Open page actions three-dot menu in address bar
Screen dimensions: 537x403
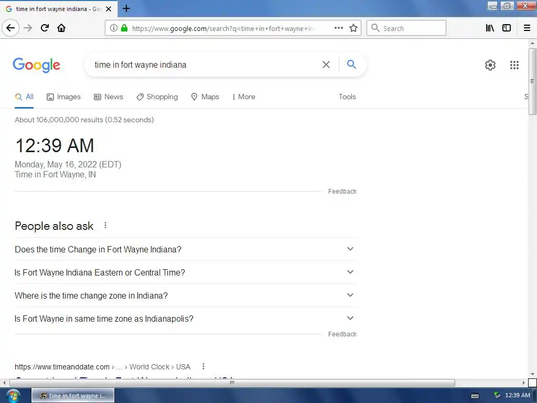click(339, 28)
